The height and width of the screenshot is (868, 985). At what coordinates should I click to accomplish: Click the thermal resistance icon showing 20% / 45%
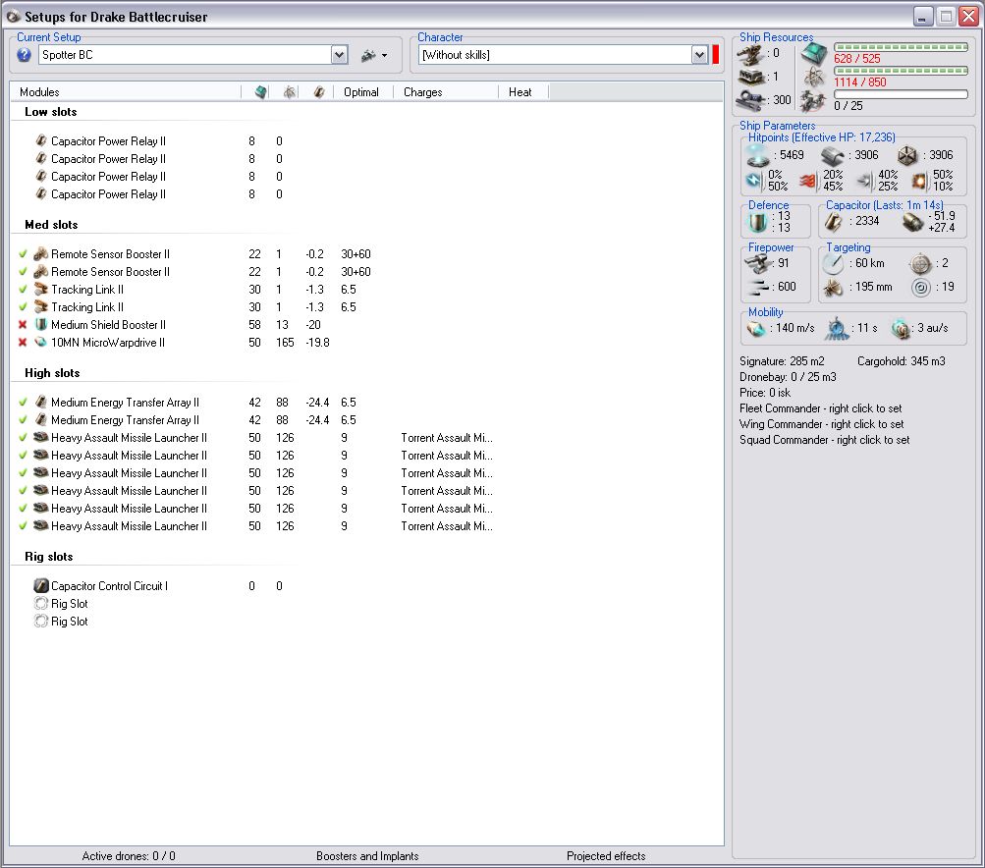click(x=808, y=181)
